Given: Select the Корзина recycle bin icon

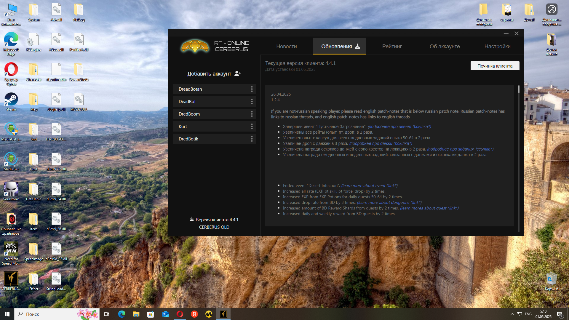Looking at the screenshot, I should (552, 281).
